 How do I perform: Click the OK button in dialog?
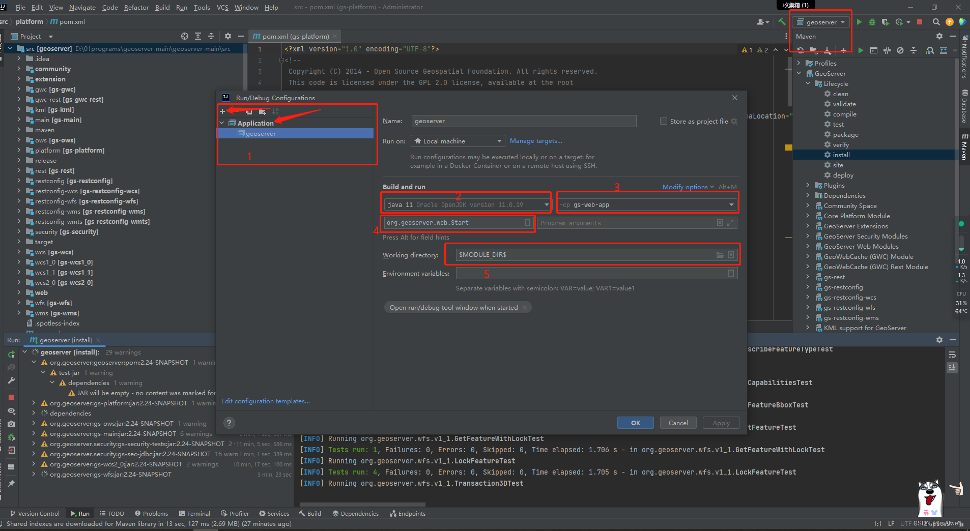636,423
